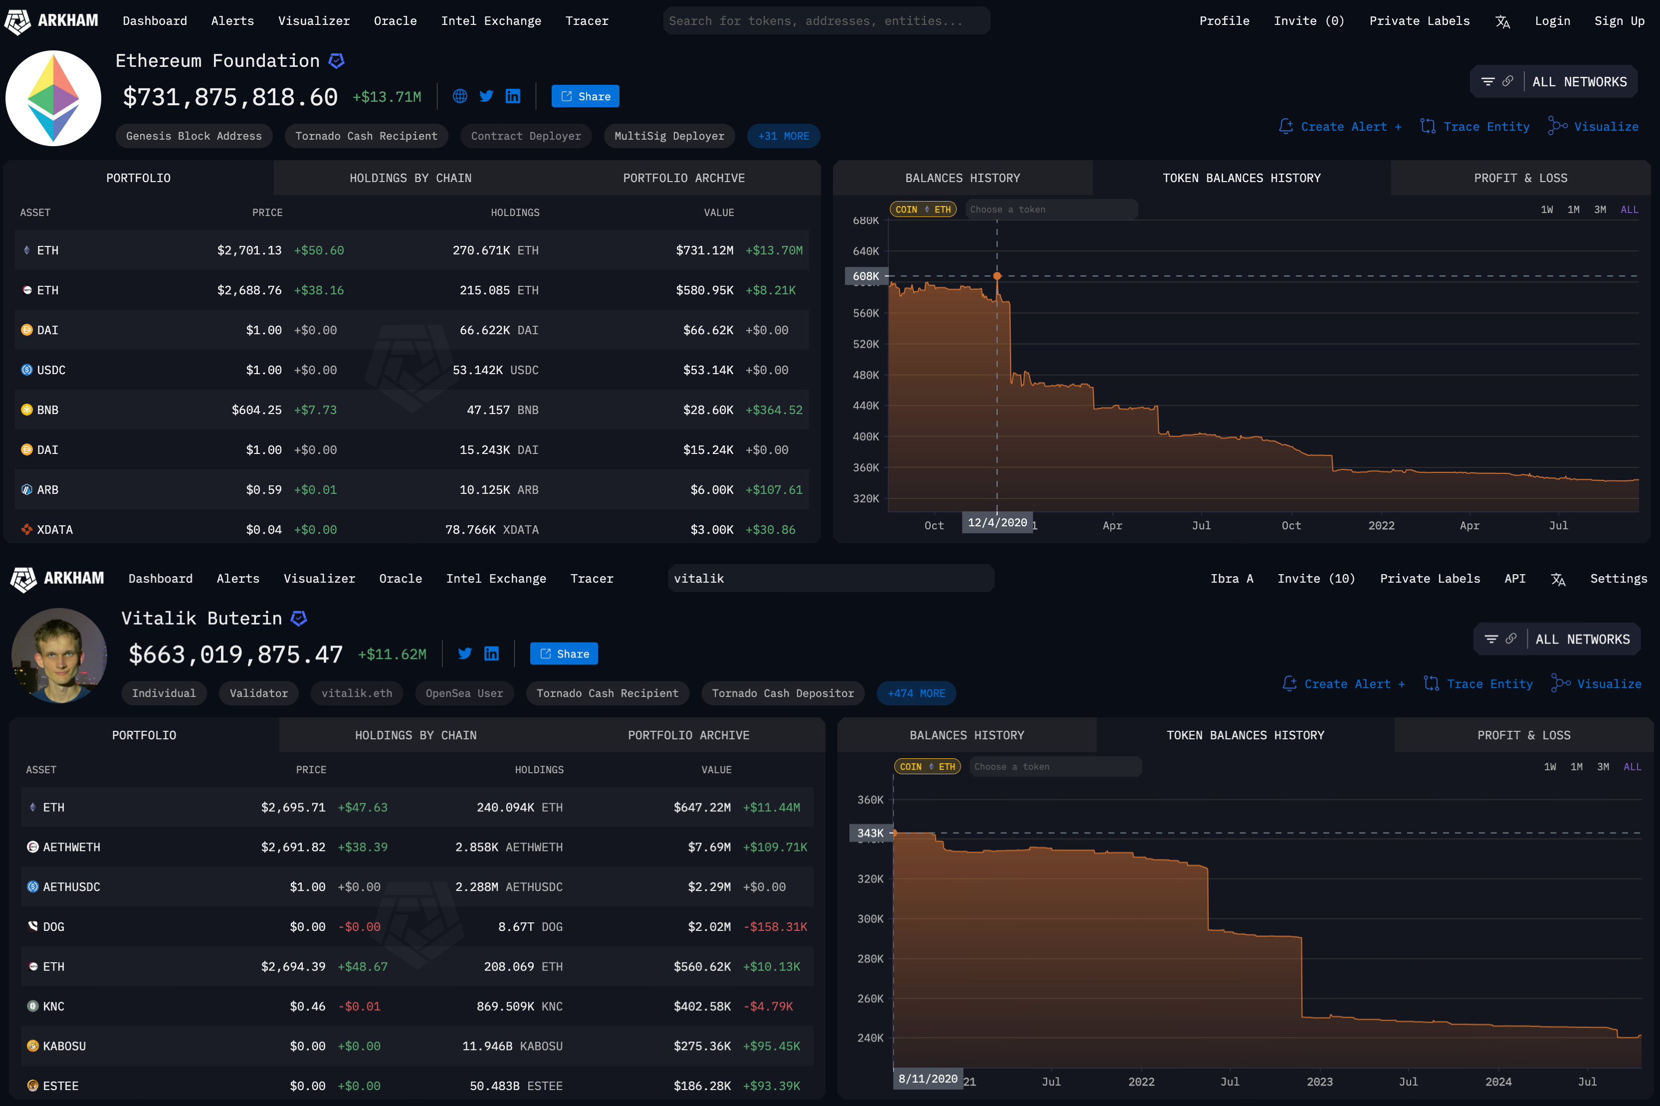Select 1M range in the top chart

click(x=1574, y=210)
